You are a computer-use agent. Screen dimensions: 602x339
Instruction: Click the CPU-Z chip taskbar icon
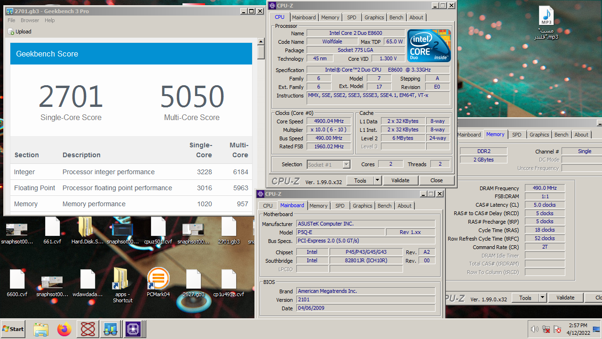coord(133,329)
